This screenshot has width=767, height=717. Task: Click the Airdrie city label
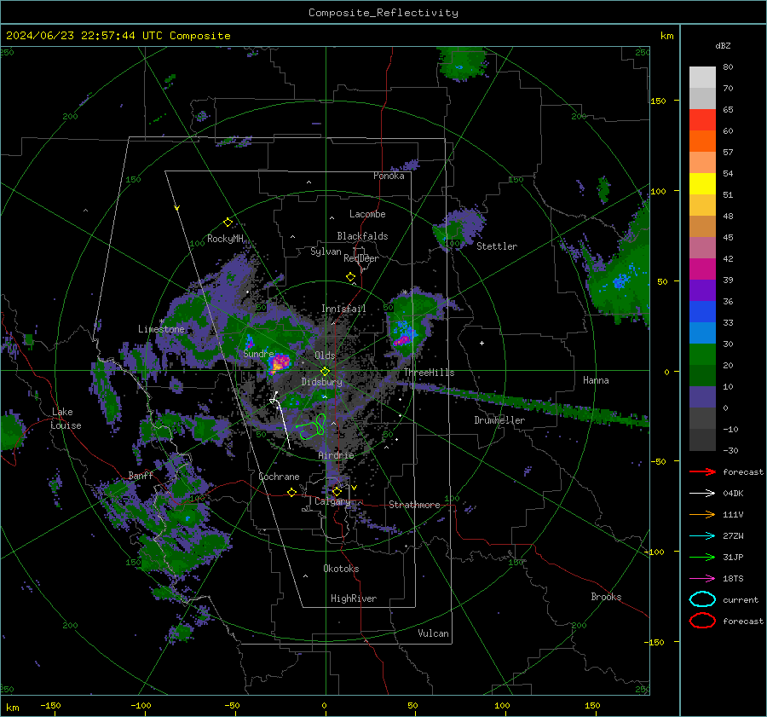(336, 455)
